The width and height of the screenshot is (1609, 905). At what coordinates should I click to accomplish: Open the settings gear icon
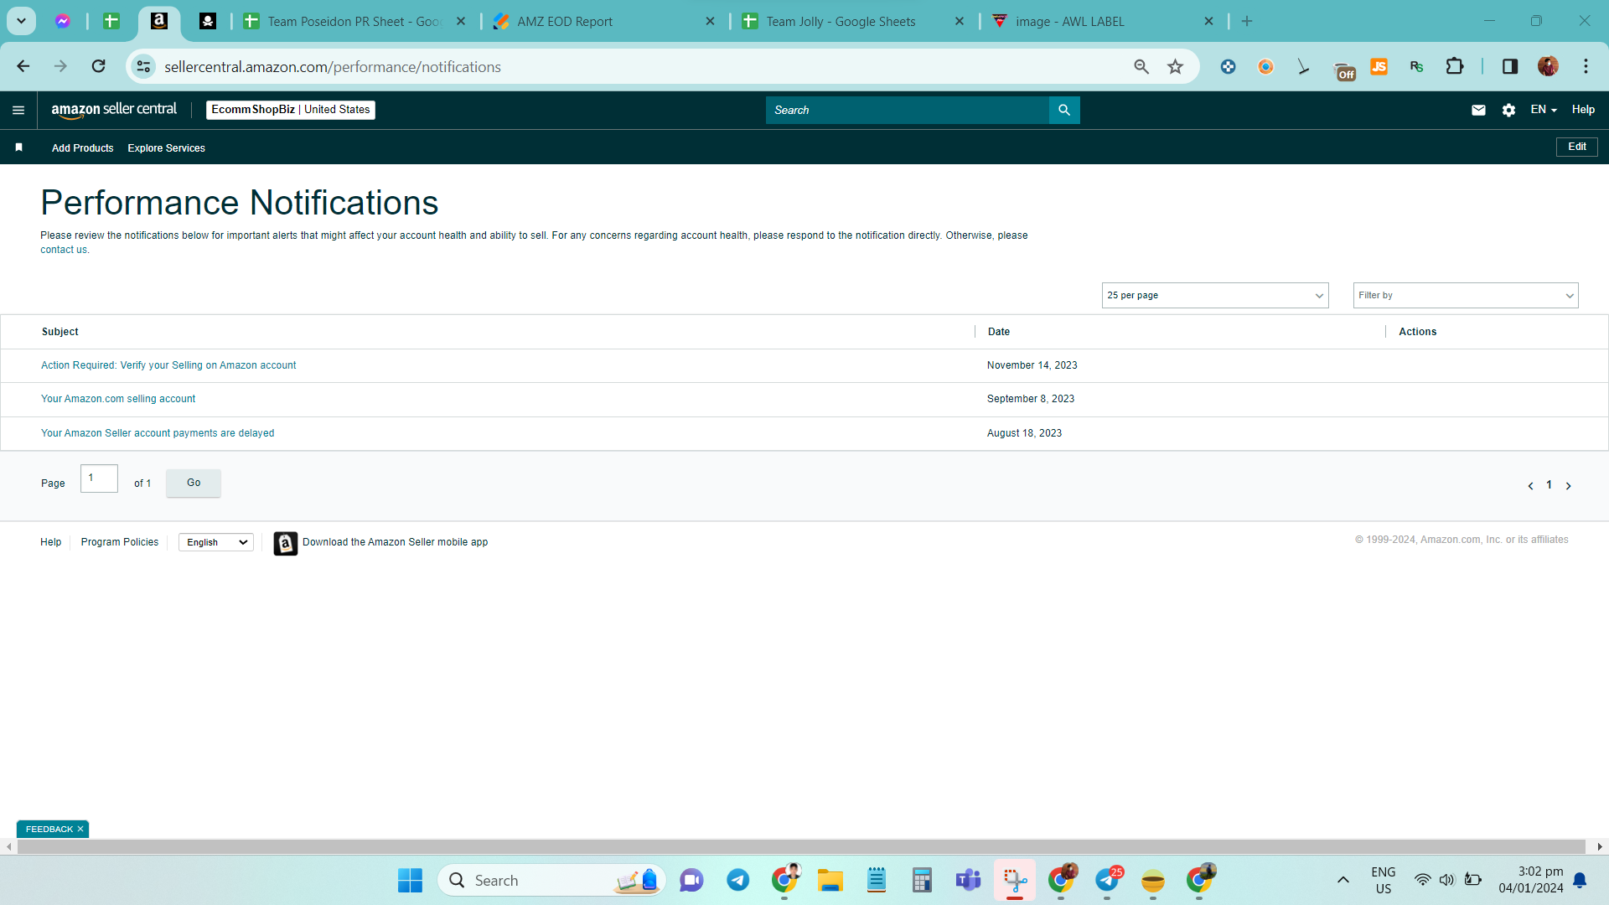pos(1508,110)
